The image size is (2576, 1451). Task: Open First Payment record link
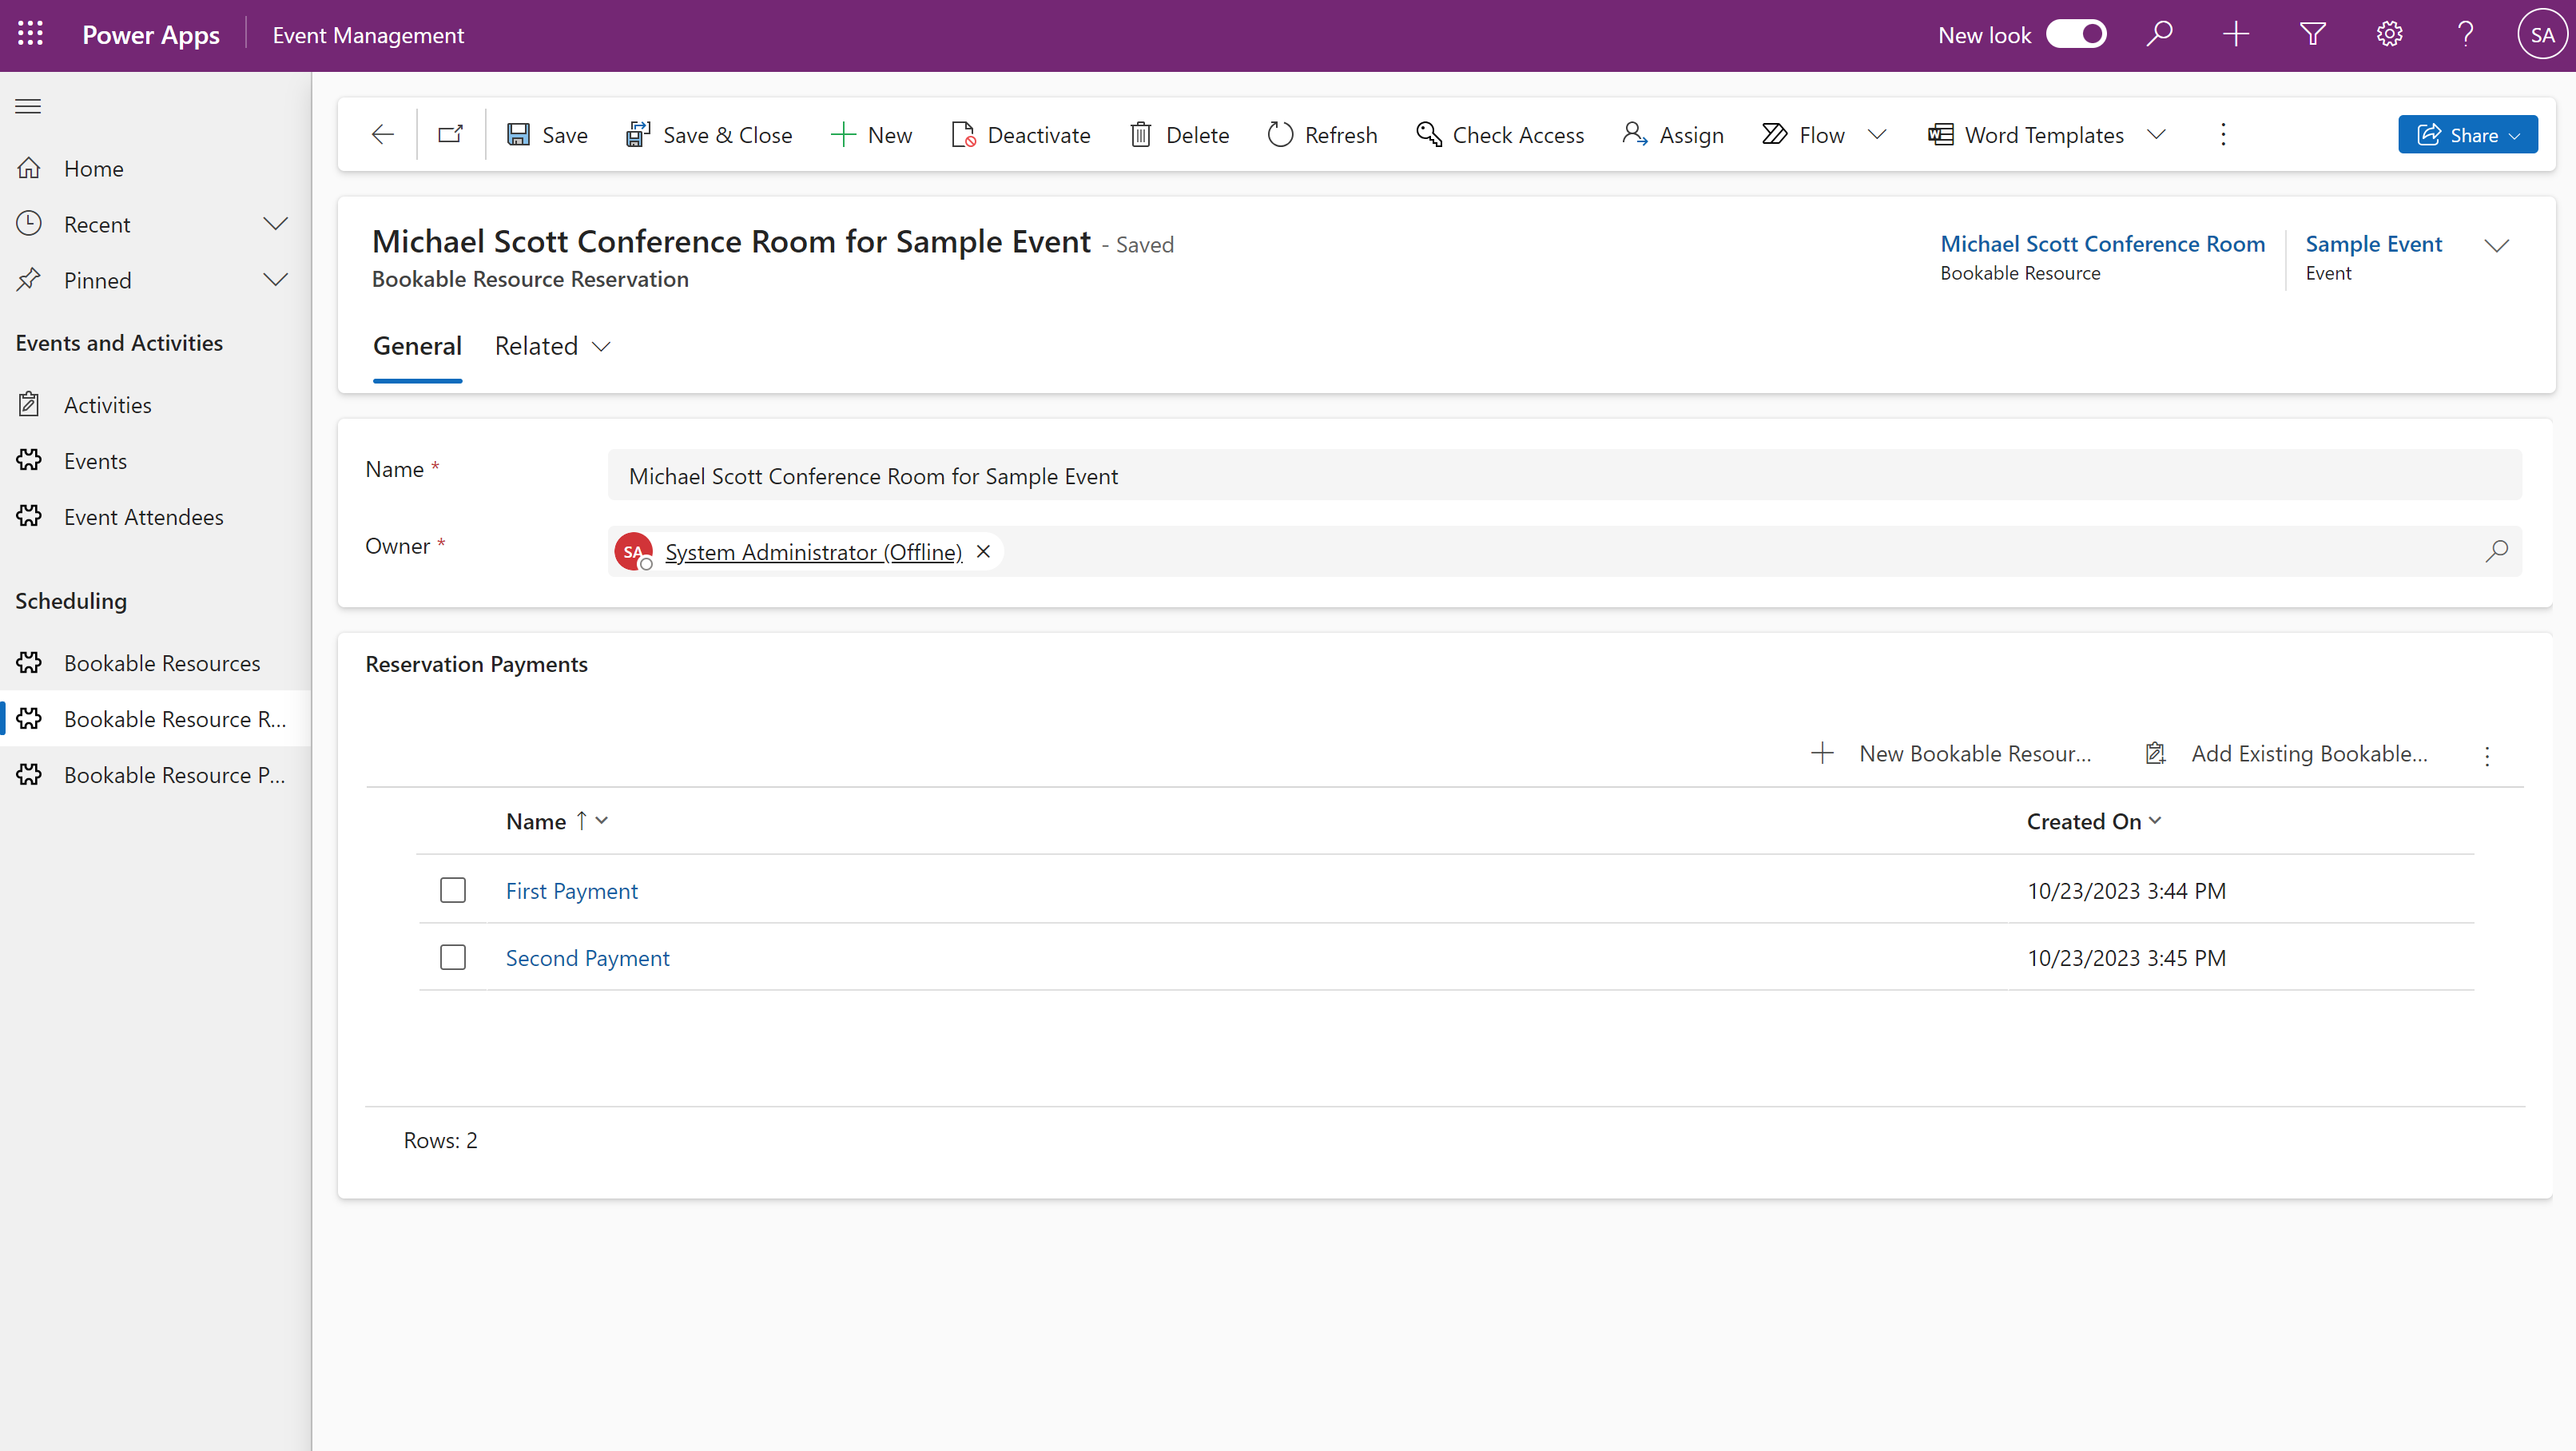tap(571, 890)
